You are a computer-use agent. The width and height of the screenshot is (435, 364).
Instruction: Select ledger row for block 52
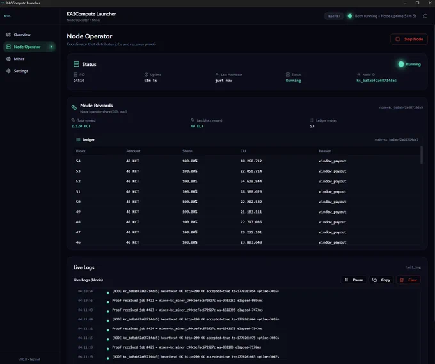click(x=246, y=181)
